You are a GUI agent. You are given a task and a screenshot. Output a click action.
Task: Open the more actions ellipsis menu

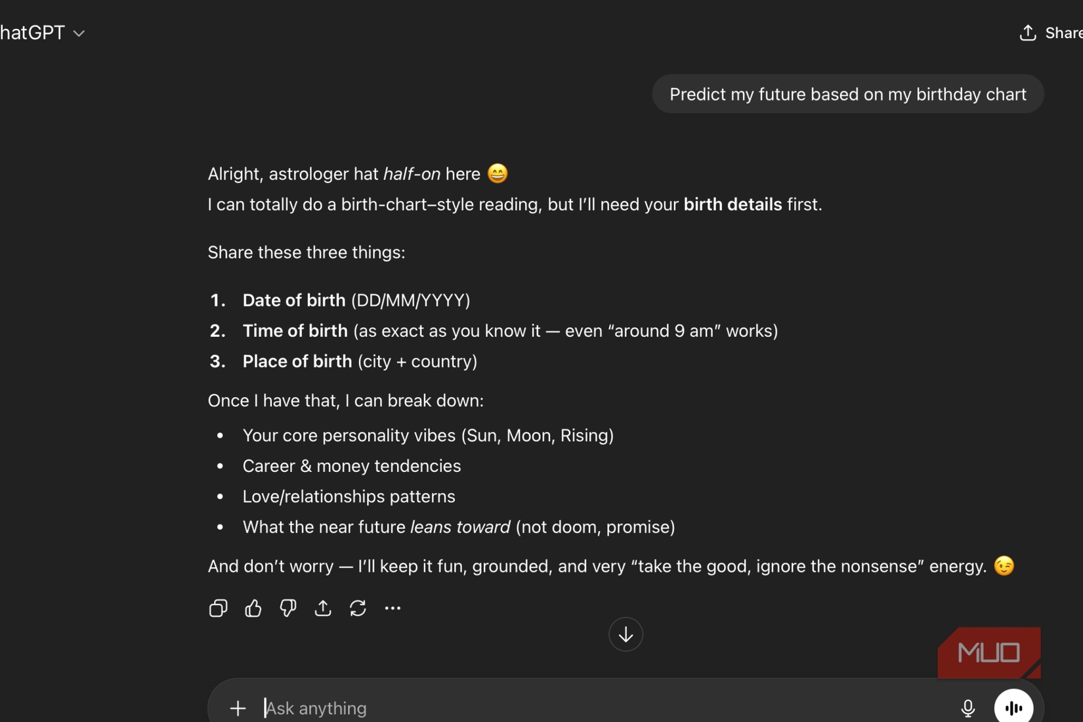[x=393, y=608]
